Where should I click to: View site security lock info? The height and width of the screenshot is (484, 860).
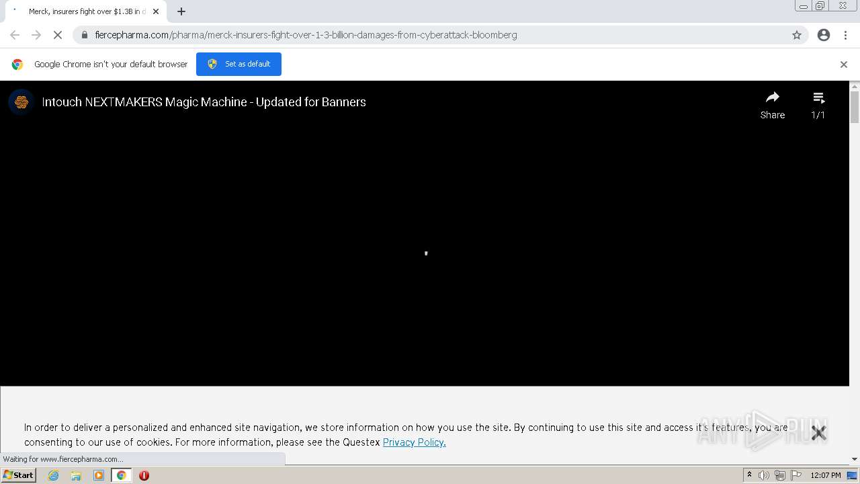click(x=85, y=35)
